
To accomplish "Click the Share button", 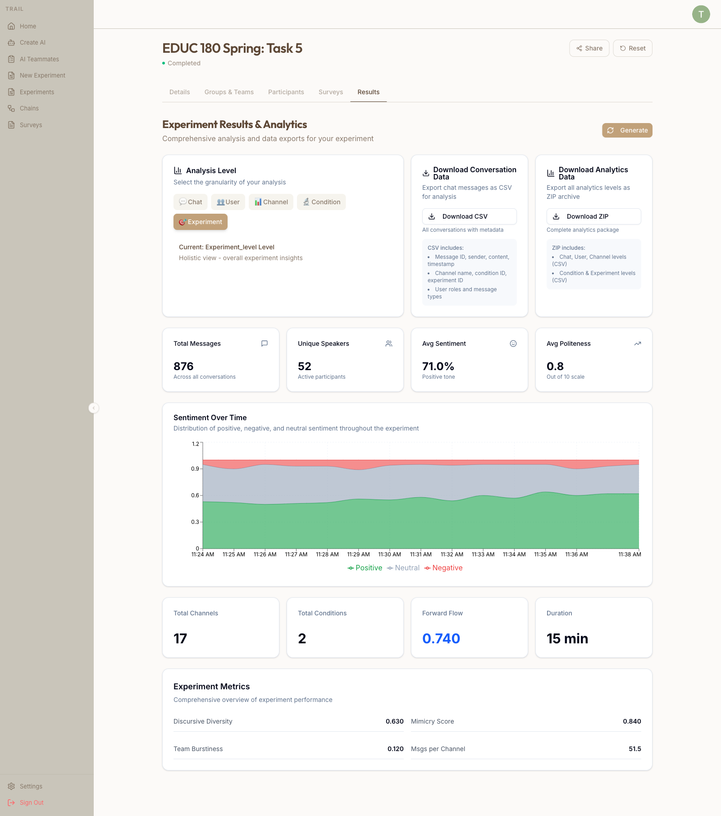I will pos(589,48).
